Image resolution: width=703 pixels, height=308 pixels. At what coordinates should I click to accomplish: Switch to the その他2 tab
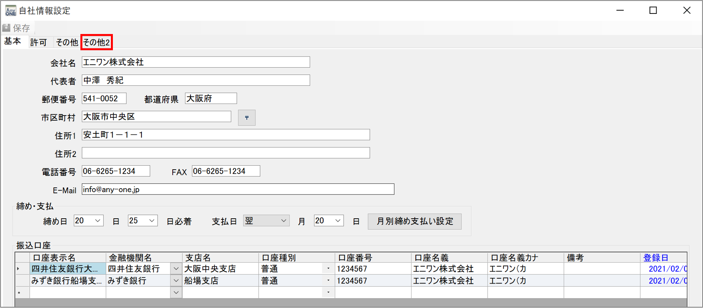pos(97,42)
